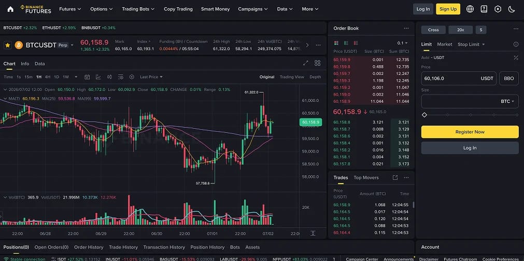524x261 pixels.
Task: Switch chart to Depth view
Action: pos(315,77)
